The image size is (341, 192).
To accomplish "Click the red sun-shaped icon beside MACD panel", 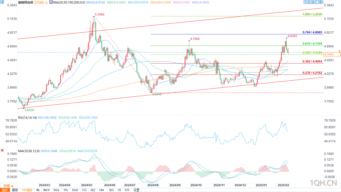I will (x=2, y=150).
